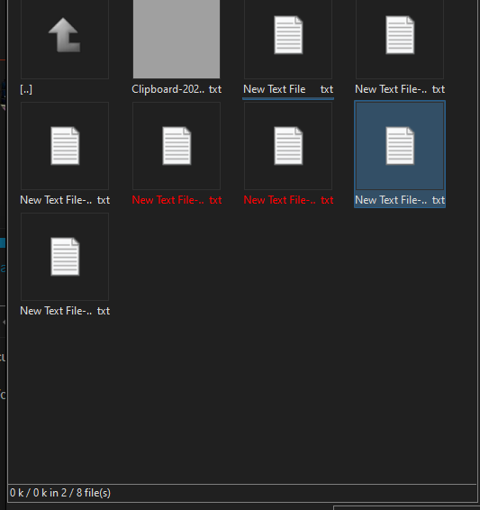
Task: Select the underlined New Text File label
Action: tap(288, 89)
